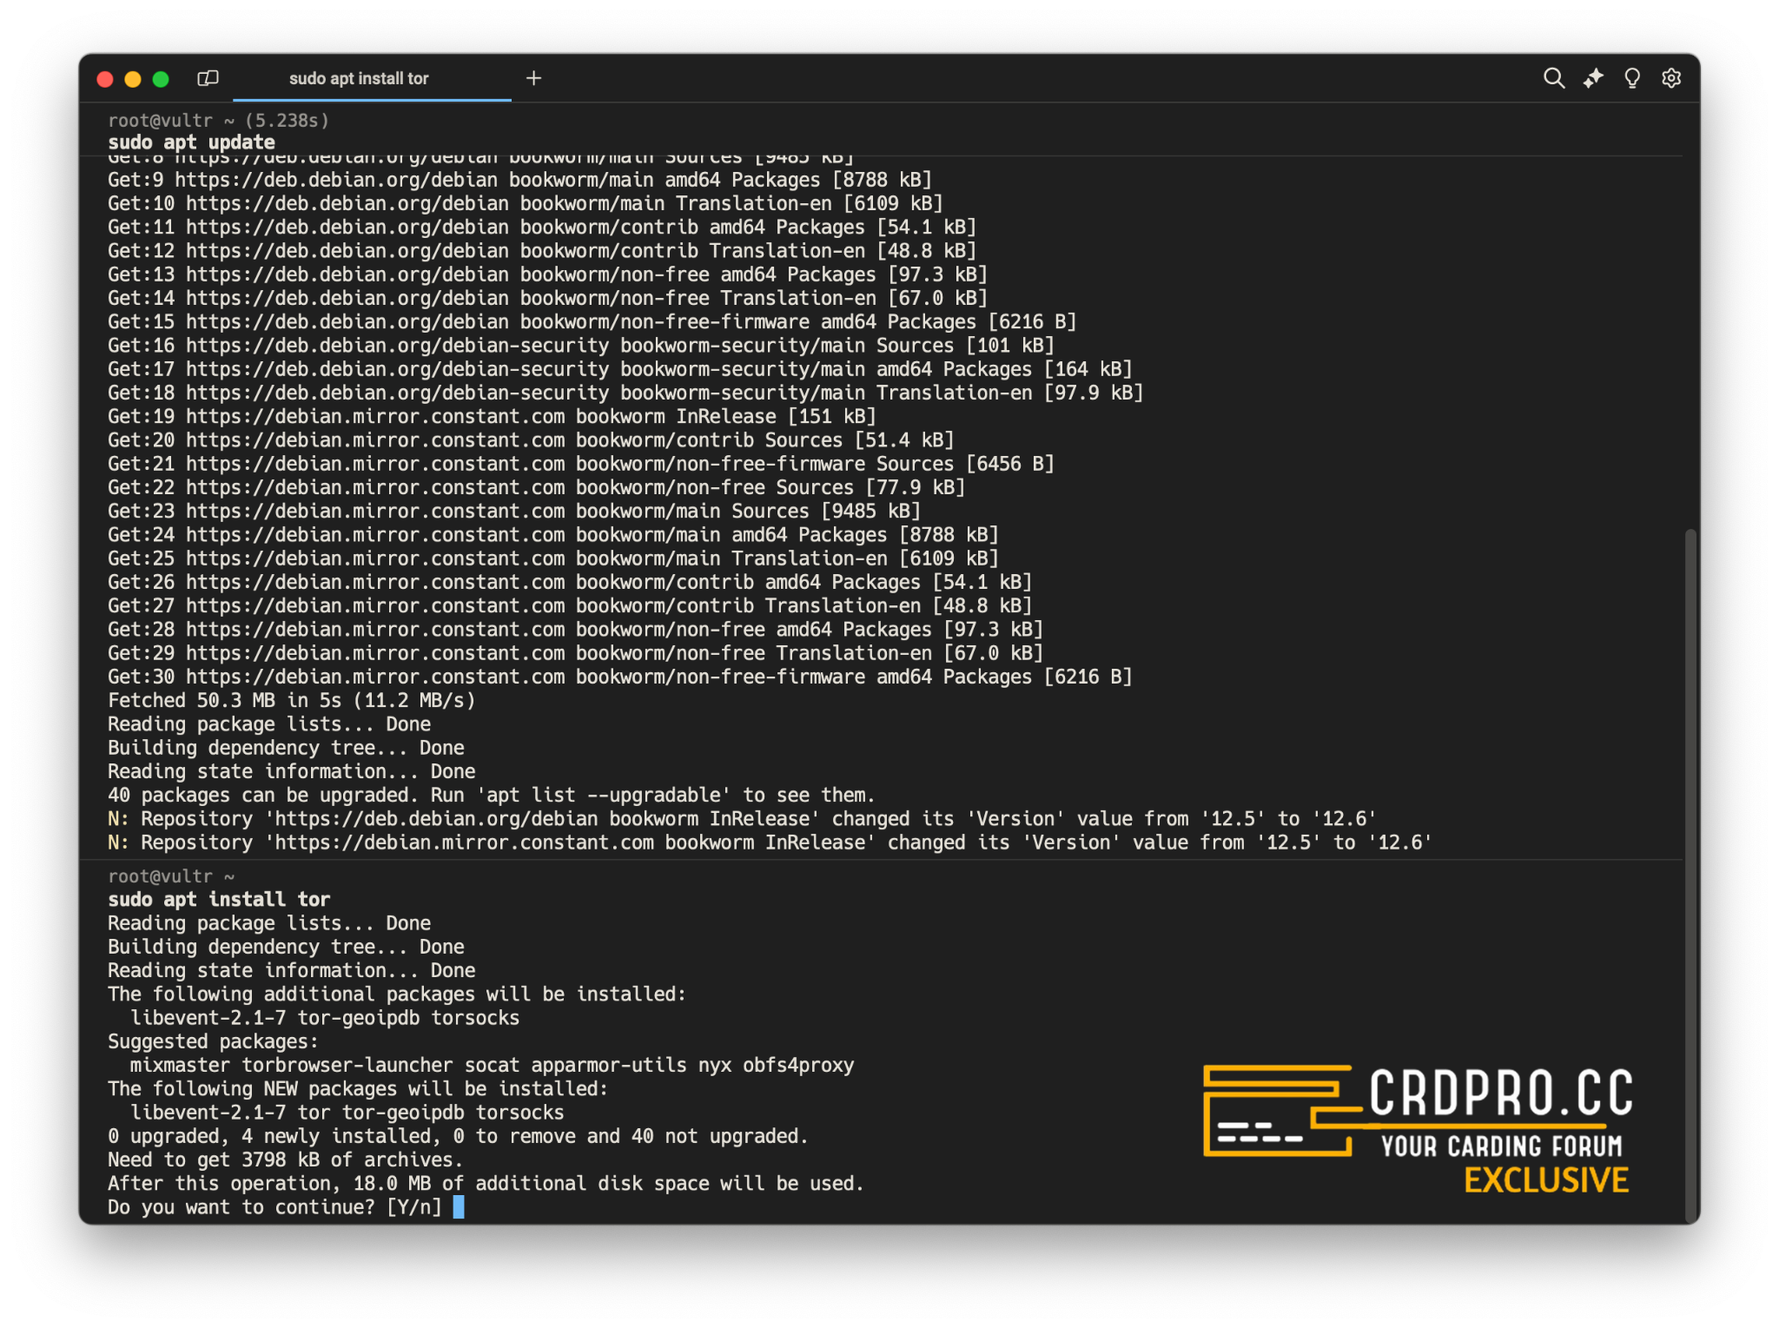
Task: Click the 'Fetched 50.3 MB in 5s' output line
Action: (x=291, y=700)
